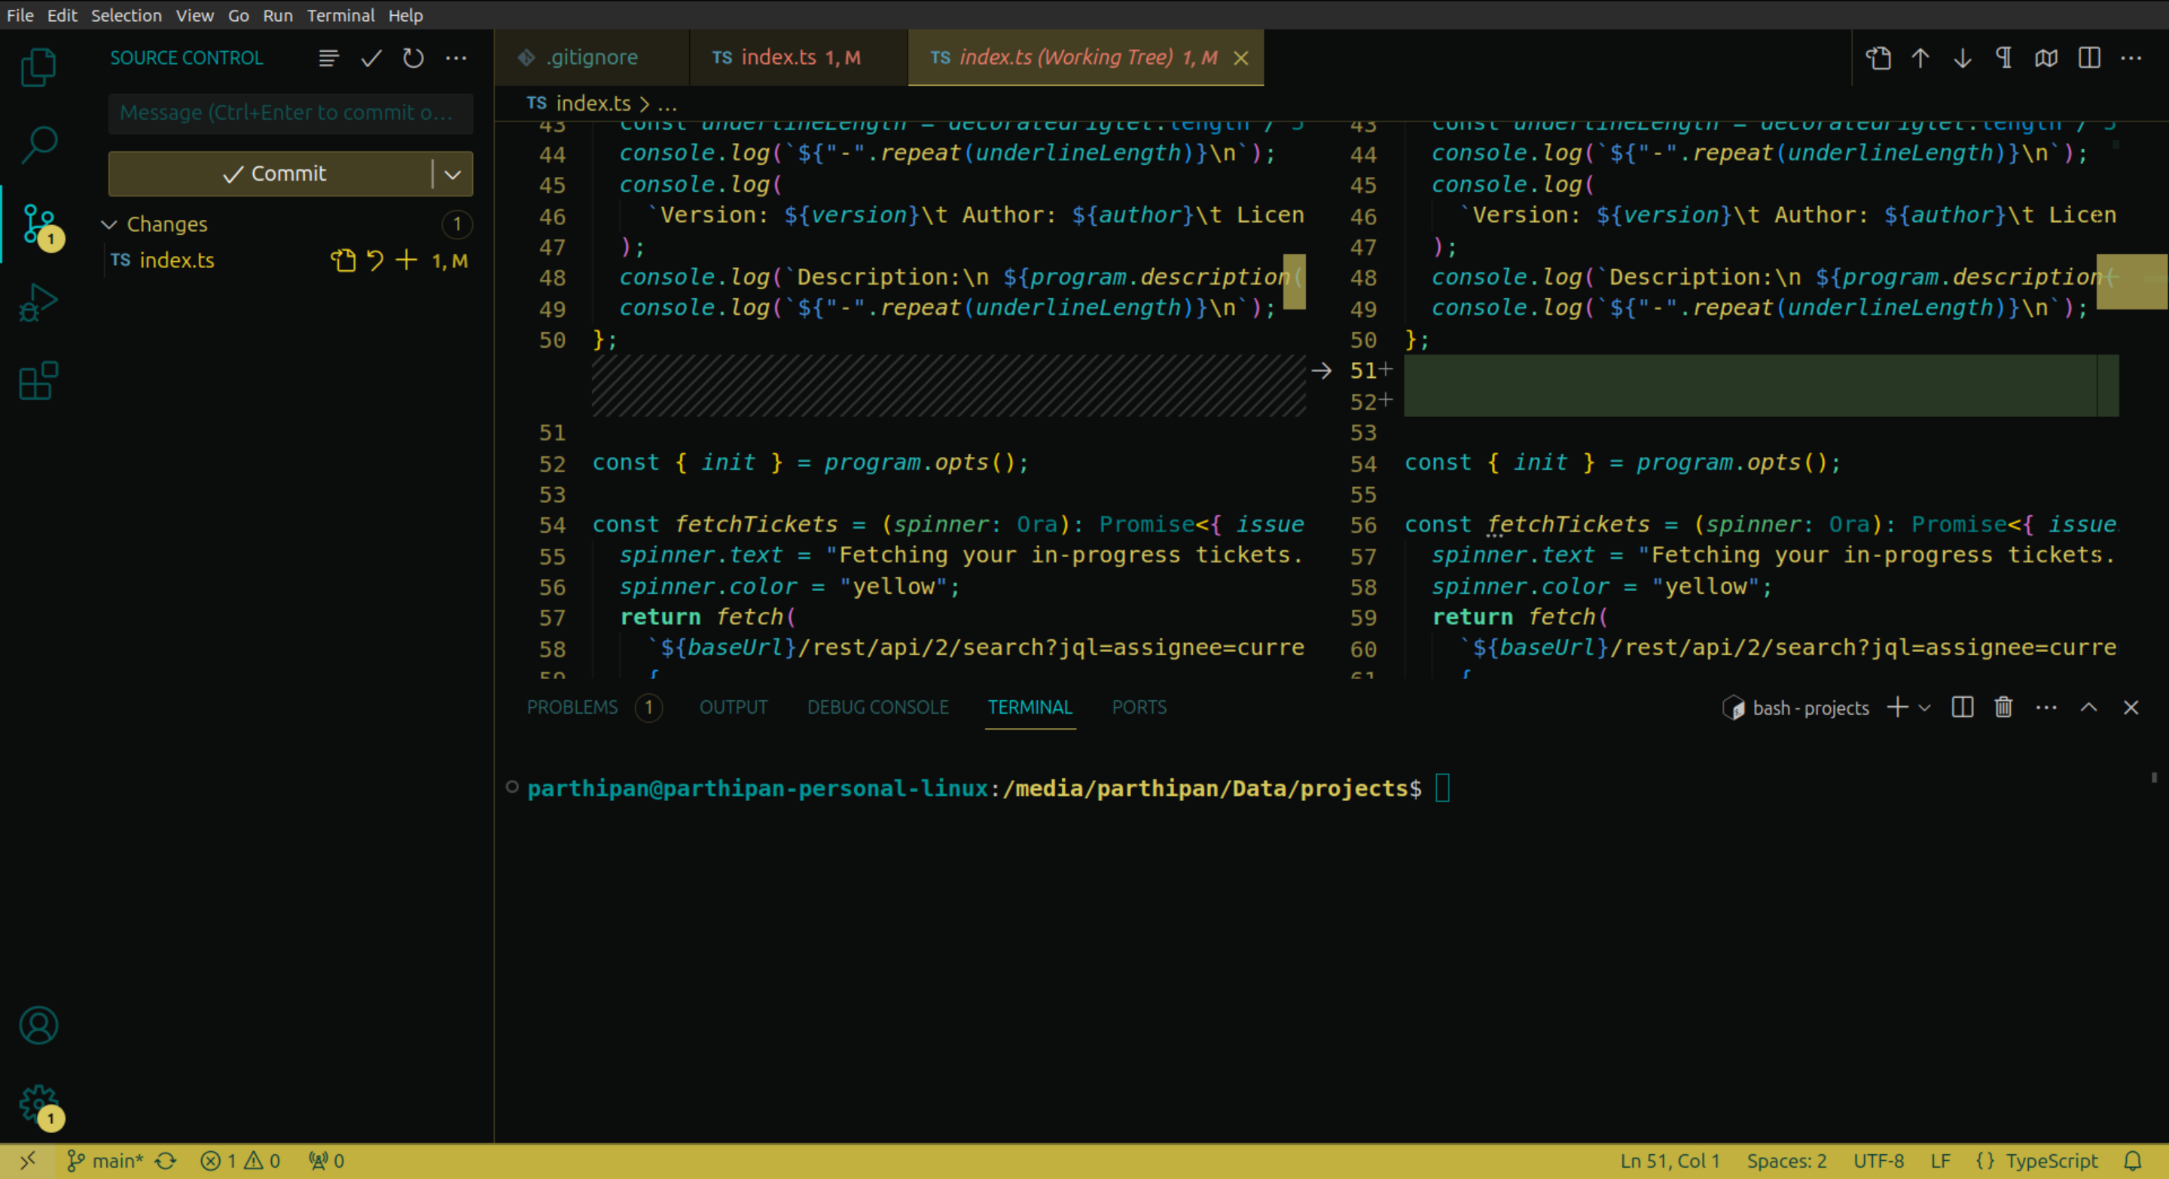Select index.ts in Changes list

[177, 261]
